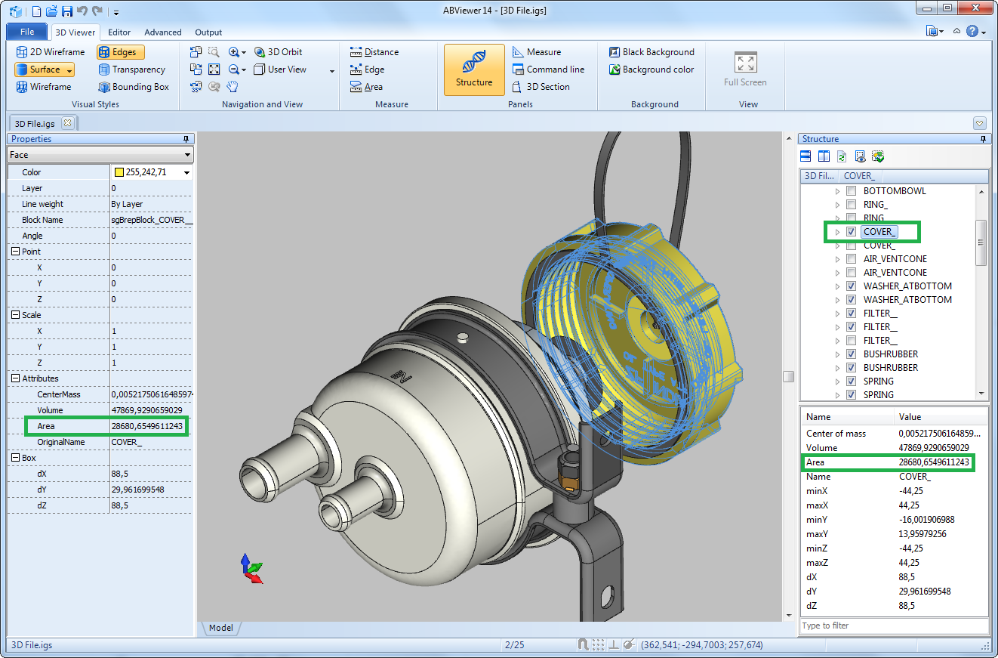Open the File menu
Image resolution: width=998 pixels, height=658 pixels.
coord(27,32)
